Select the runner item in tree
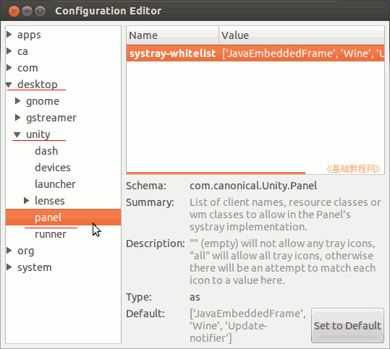This screenshot has width=390, height=349. [51, 234]
